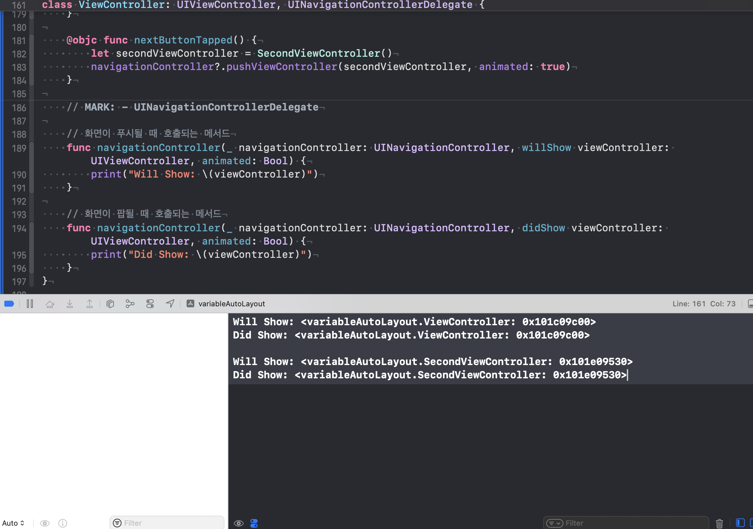This screenshot has width=753, height=529.
Task: Open Debug View Hierarchy
Action: pos(110,304)
